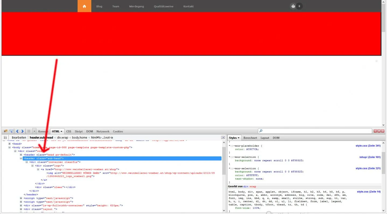Go back with the blue left arrow
Viewport: 387px width, 214px height.
(x=17, y=131)
